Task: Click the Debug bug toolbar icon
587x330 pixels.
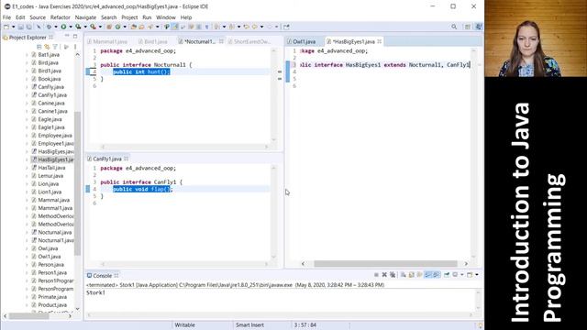Action: pos(49,27)
